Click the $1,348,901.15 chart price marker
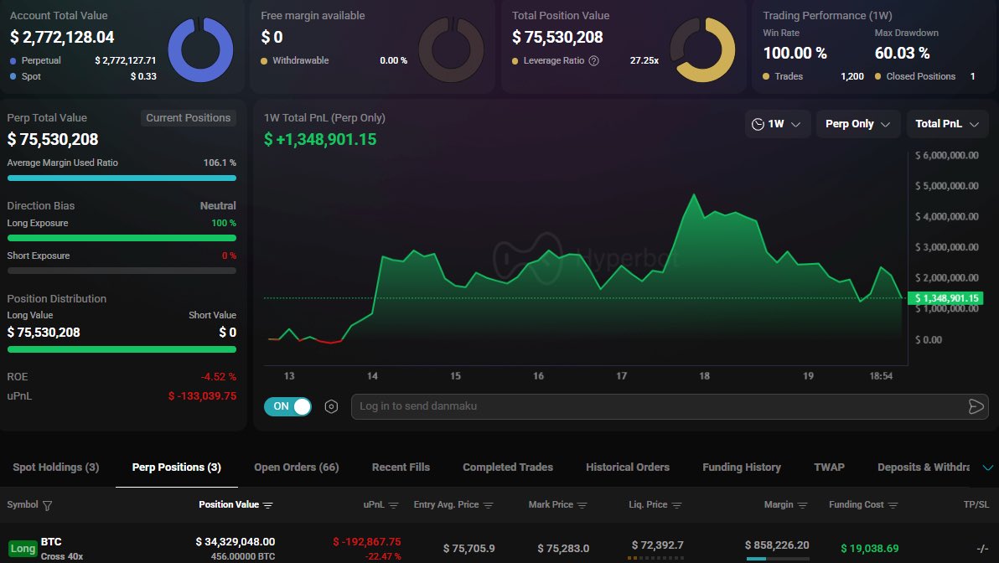The width and height of the screenshot is (999, 563). 946,298
